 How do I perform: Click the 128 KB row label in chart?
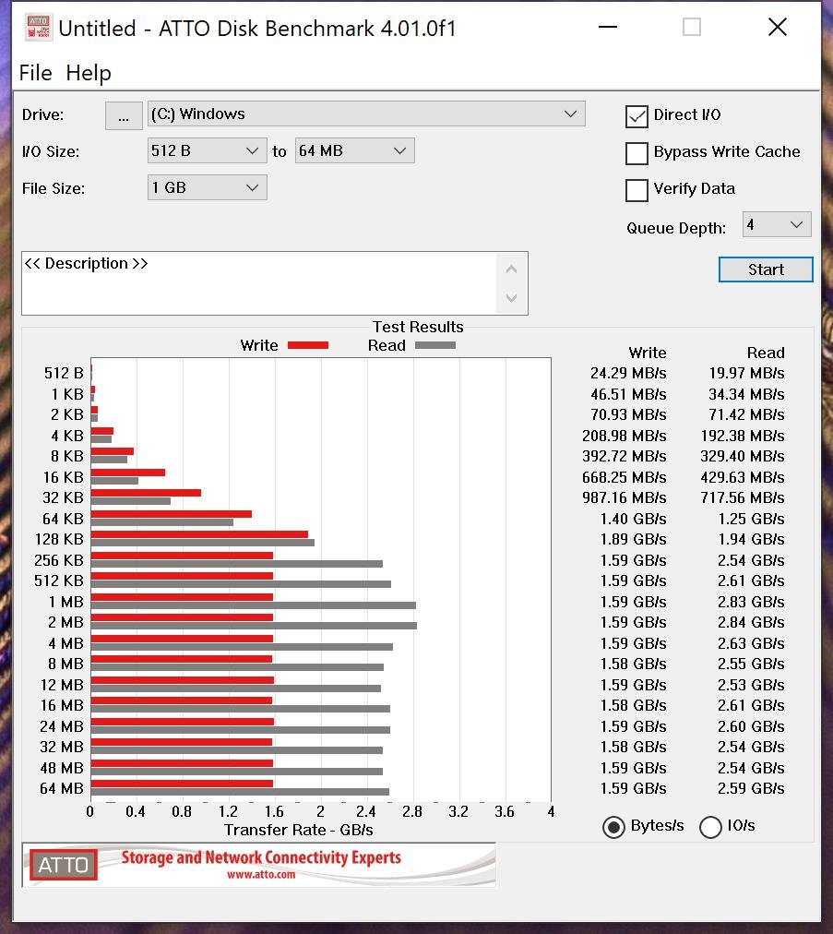(x=59, y=539)
